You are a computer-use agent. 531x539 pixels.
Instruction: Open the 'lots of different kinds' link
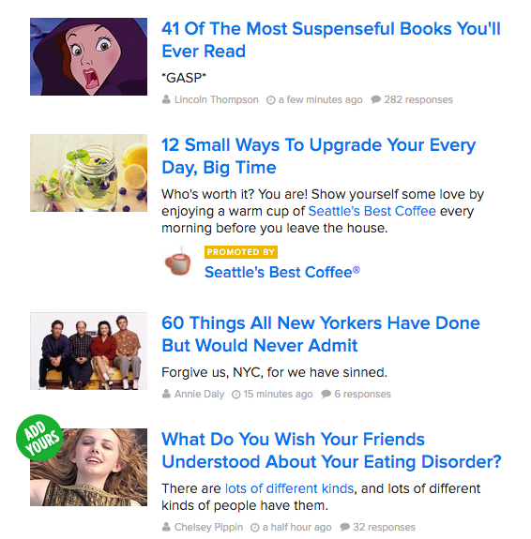click(289, 488)
